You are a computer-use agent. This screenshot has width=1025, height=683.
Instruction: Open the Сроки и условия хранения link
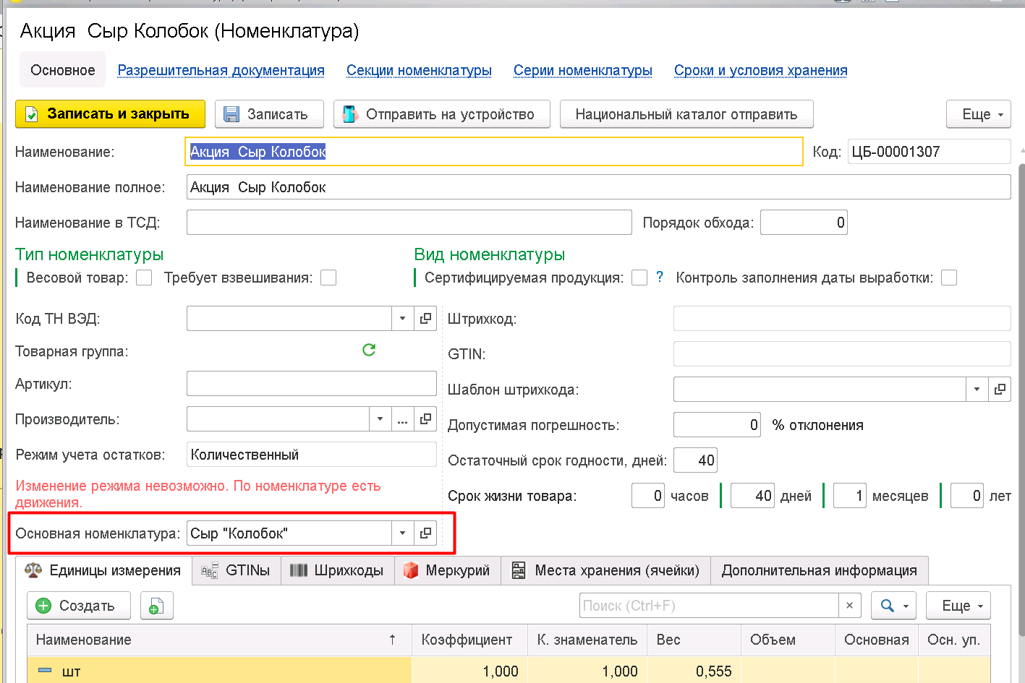click(x=760, y=70)
